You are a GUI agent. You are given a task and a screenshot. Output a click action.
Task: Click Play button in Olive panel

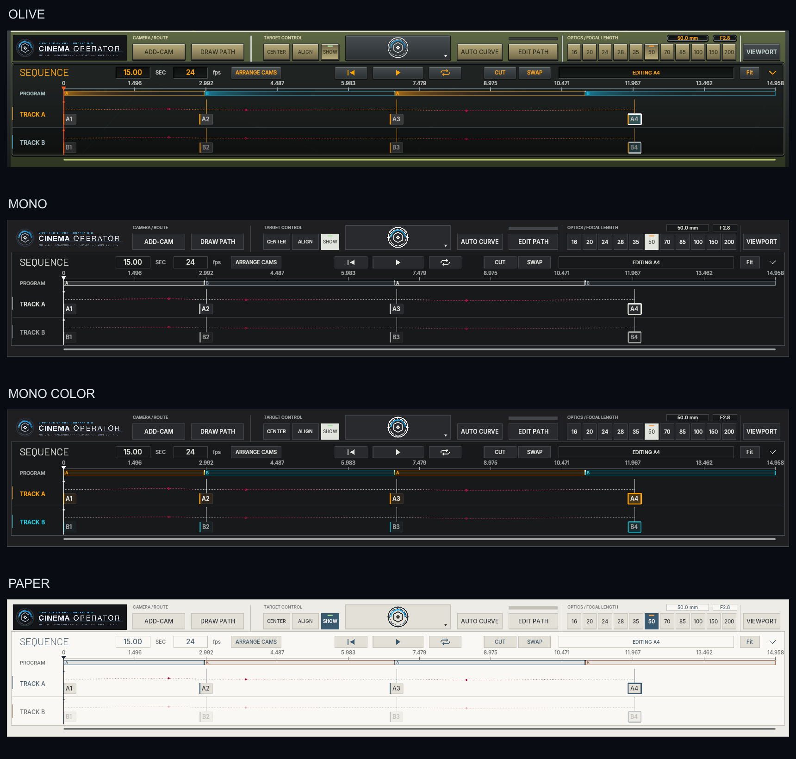pyautogui.click(x=398, y=73)
